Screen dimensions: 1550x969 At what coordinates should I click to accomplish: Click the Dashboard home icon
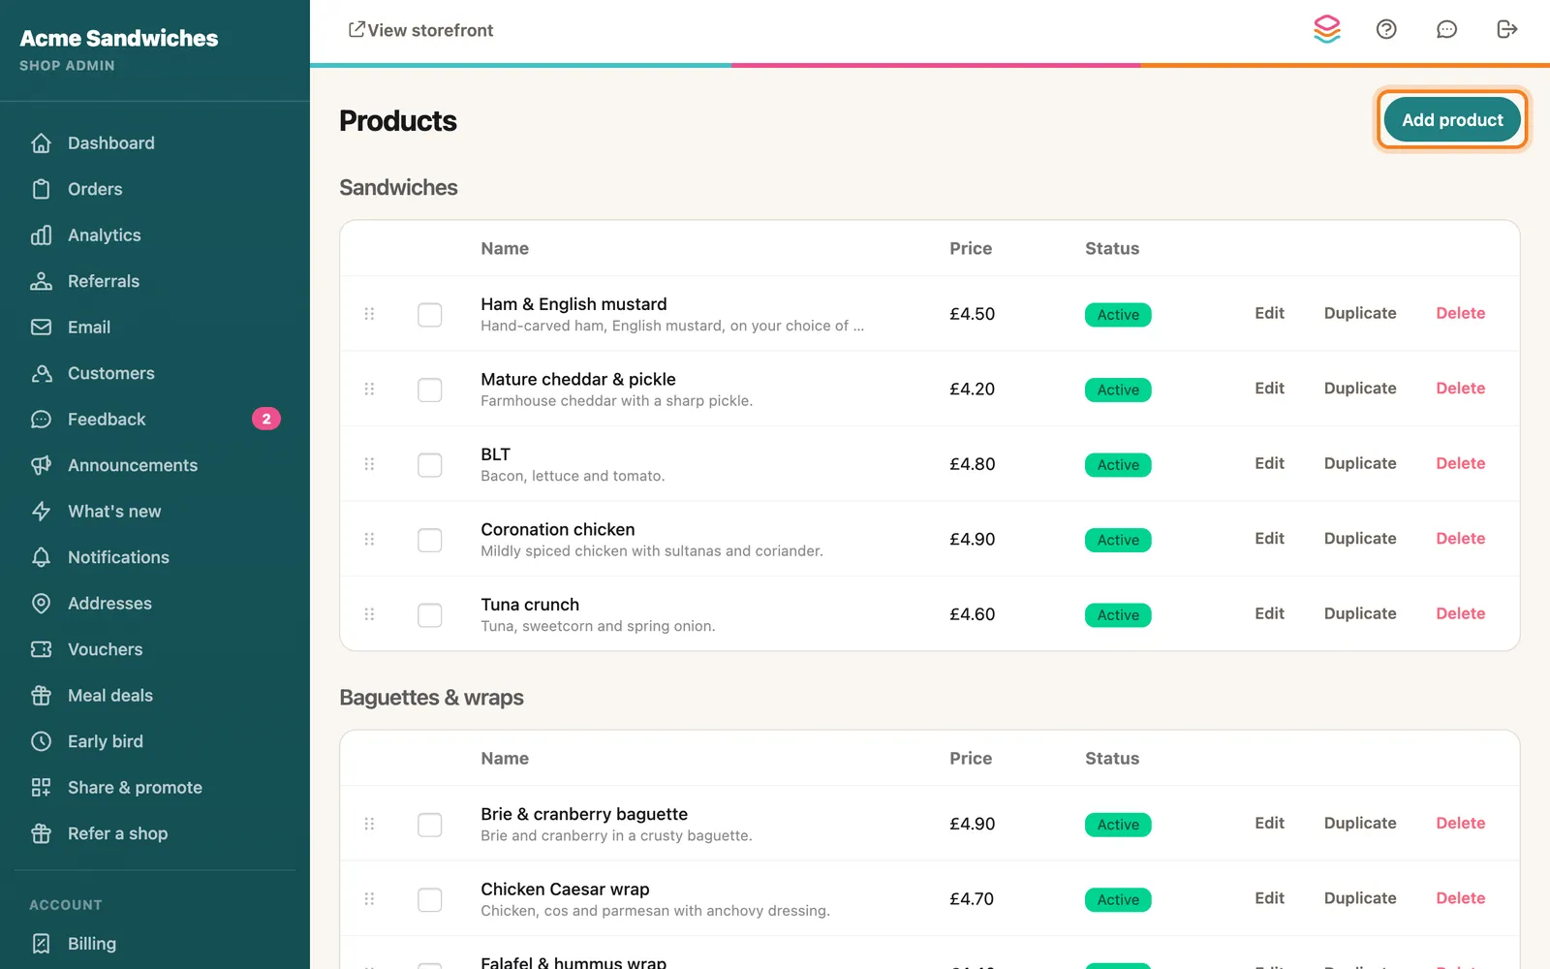41,143
